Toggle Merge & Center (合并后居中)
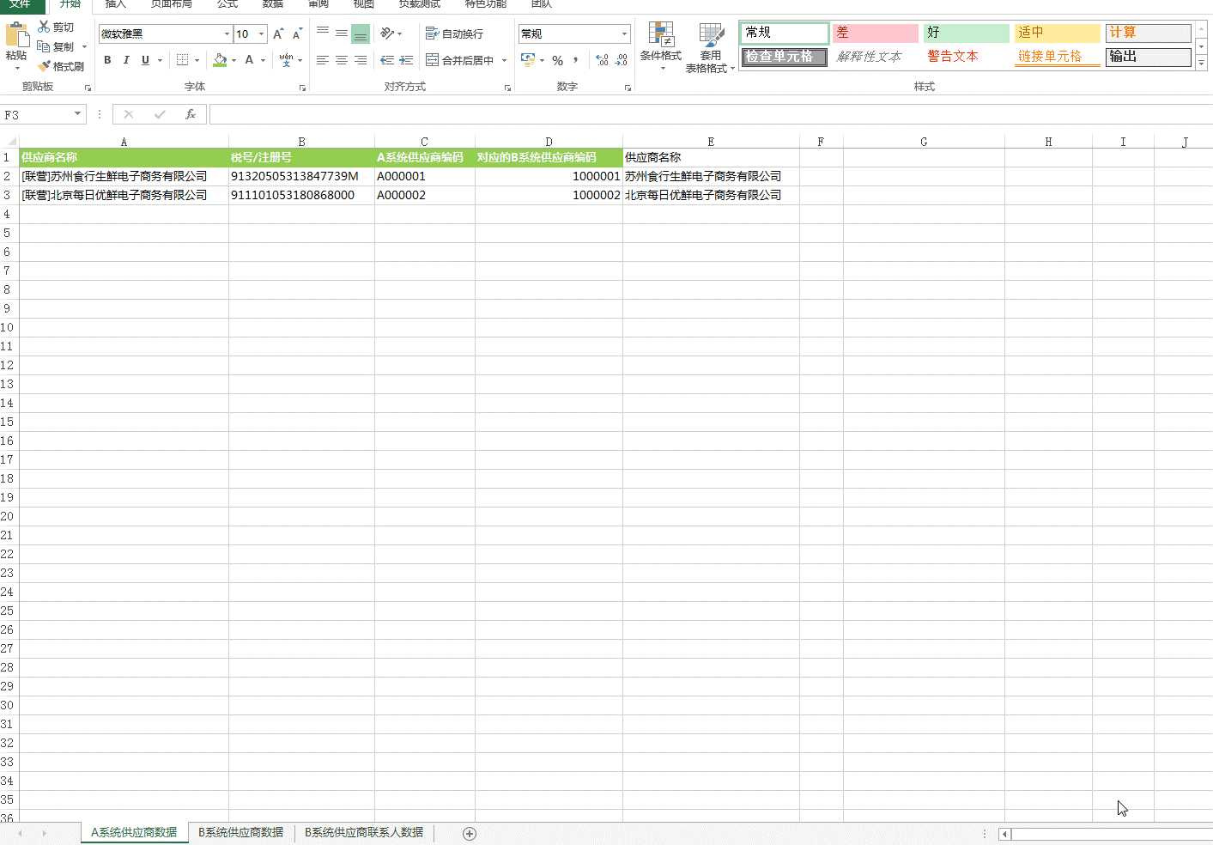Image resolution: width=1213 pixels, height=845 pixels. (x=460, y=60)
